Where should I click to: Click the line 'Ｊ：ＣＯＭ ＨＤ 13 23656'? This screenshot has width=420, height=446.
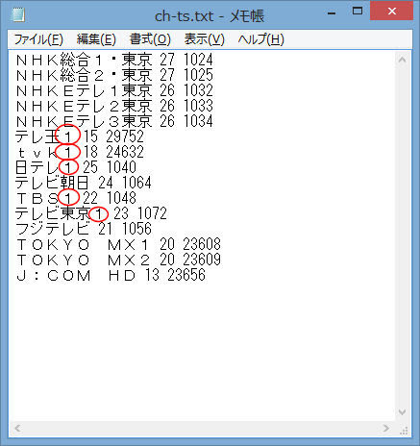(x=111, y=275)
